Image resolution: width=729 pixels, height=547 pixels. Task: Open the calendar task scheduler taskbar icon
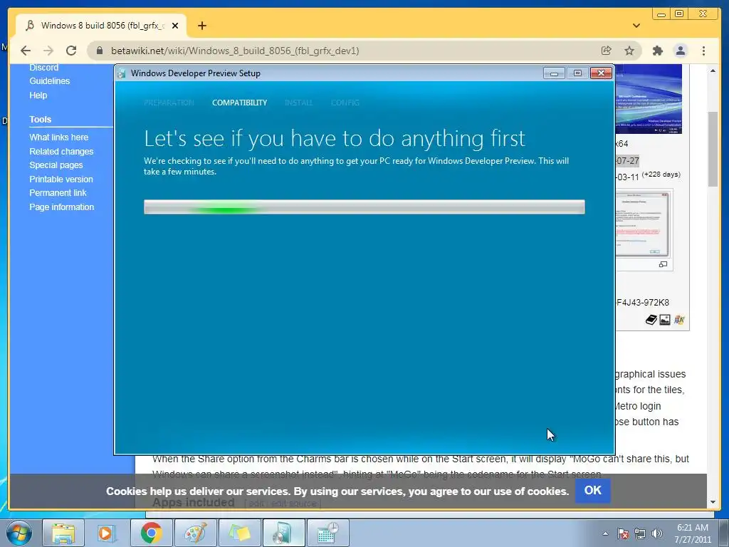(327, 533)
